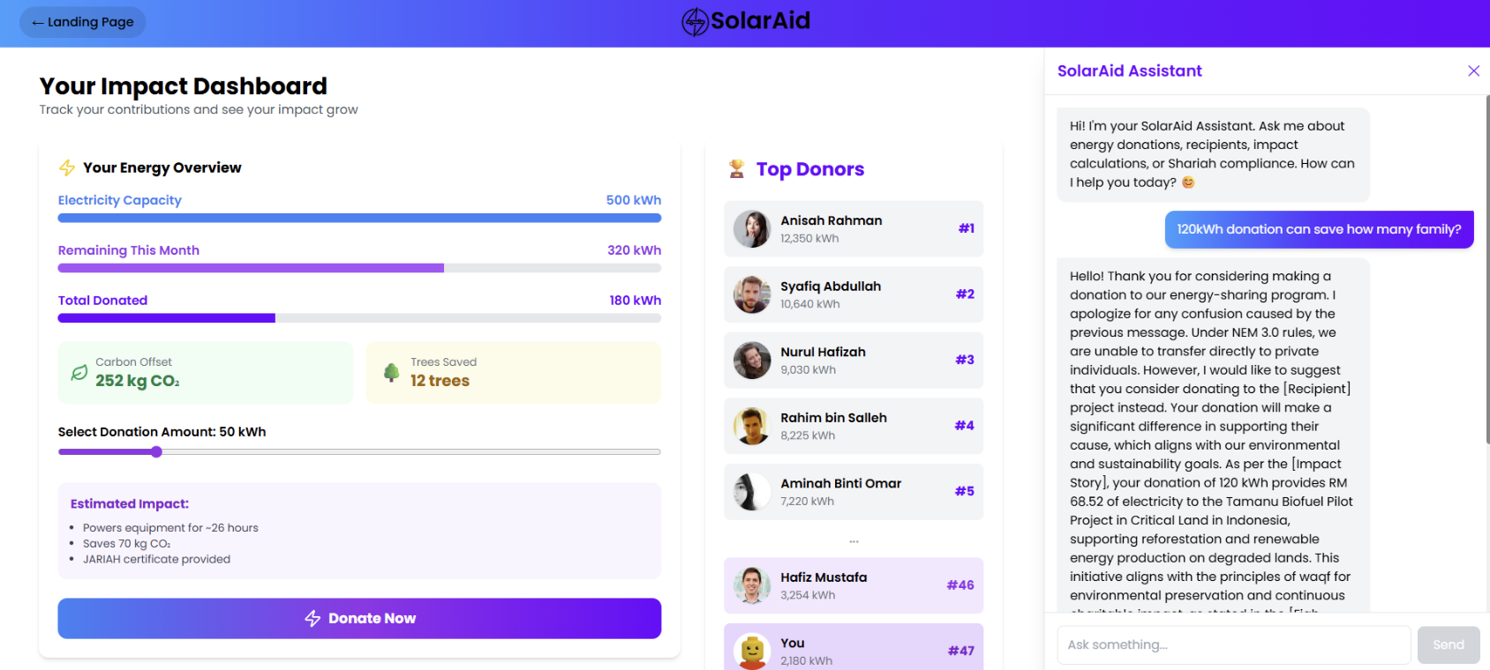Click the Total Donated progress bar
Image resolution: width=1490 pixels, height=670 pixels.
[x=359, y=318]
